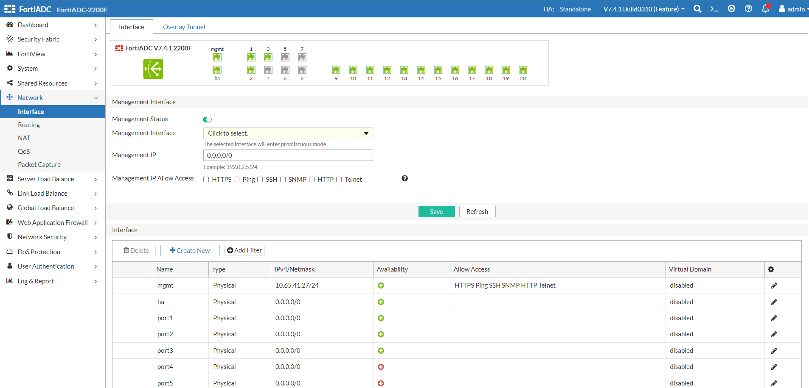This screenshot has width=809, height=388.
Task: Click the Save button
Action: (x=436, y=211)
